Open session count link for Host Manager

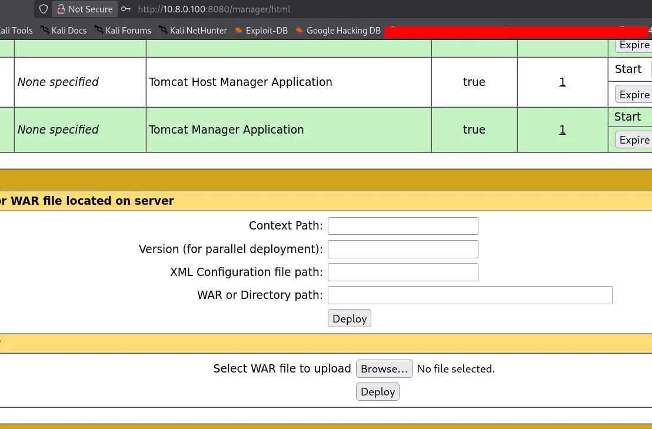coord(562,82)
